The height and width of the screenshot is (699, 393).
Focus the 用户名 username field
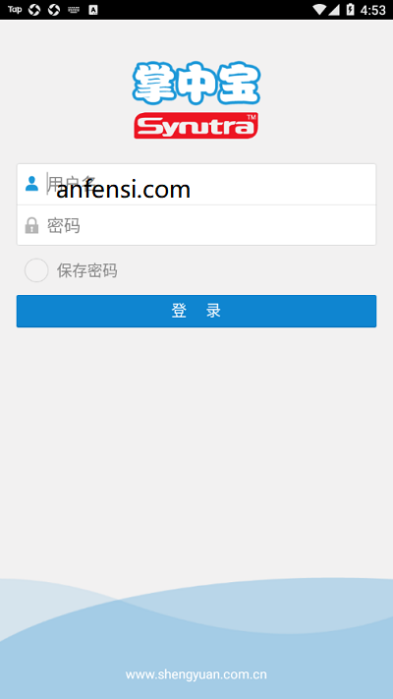pyautogui.click(x=196, y=184)
